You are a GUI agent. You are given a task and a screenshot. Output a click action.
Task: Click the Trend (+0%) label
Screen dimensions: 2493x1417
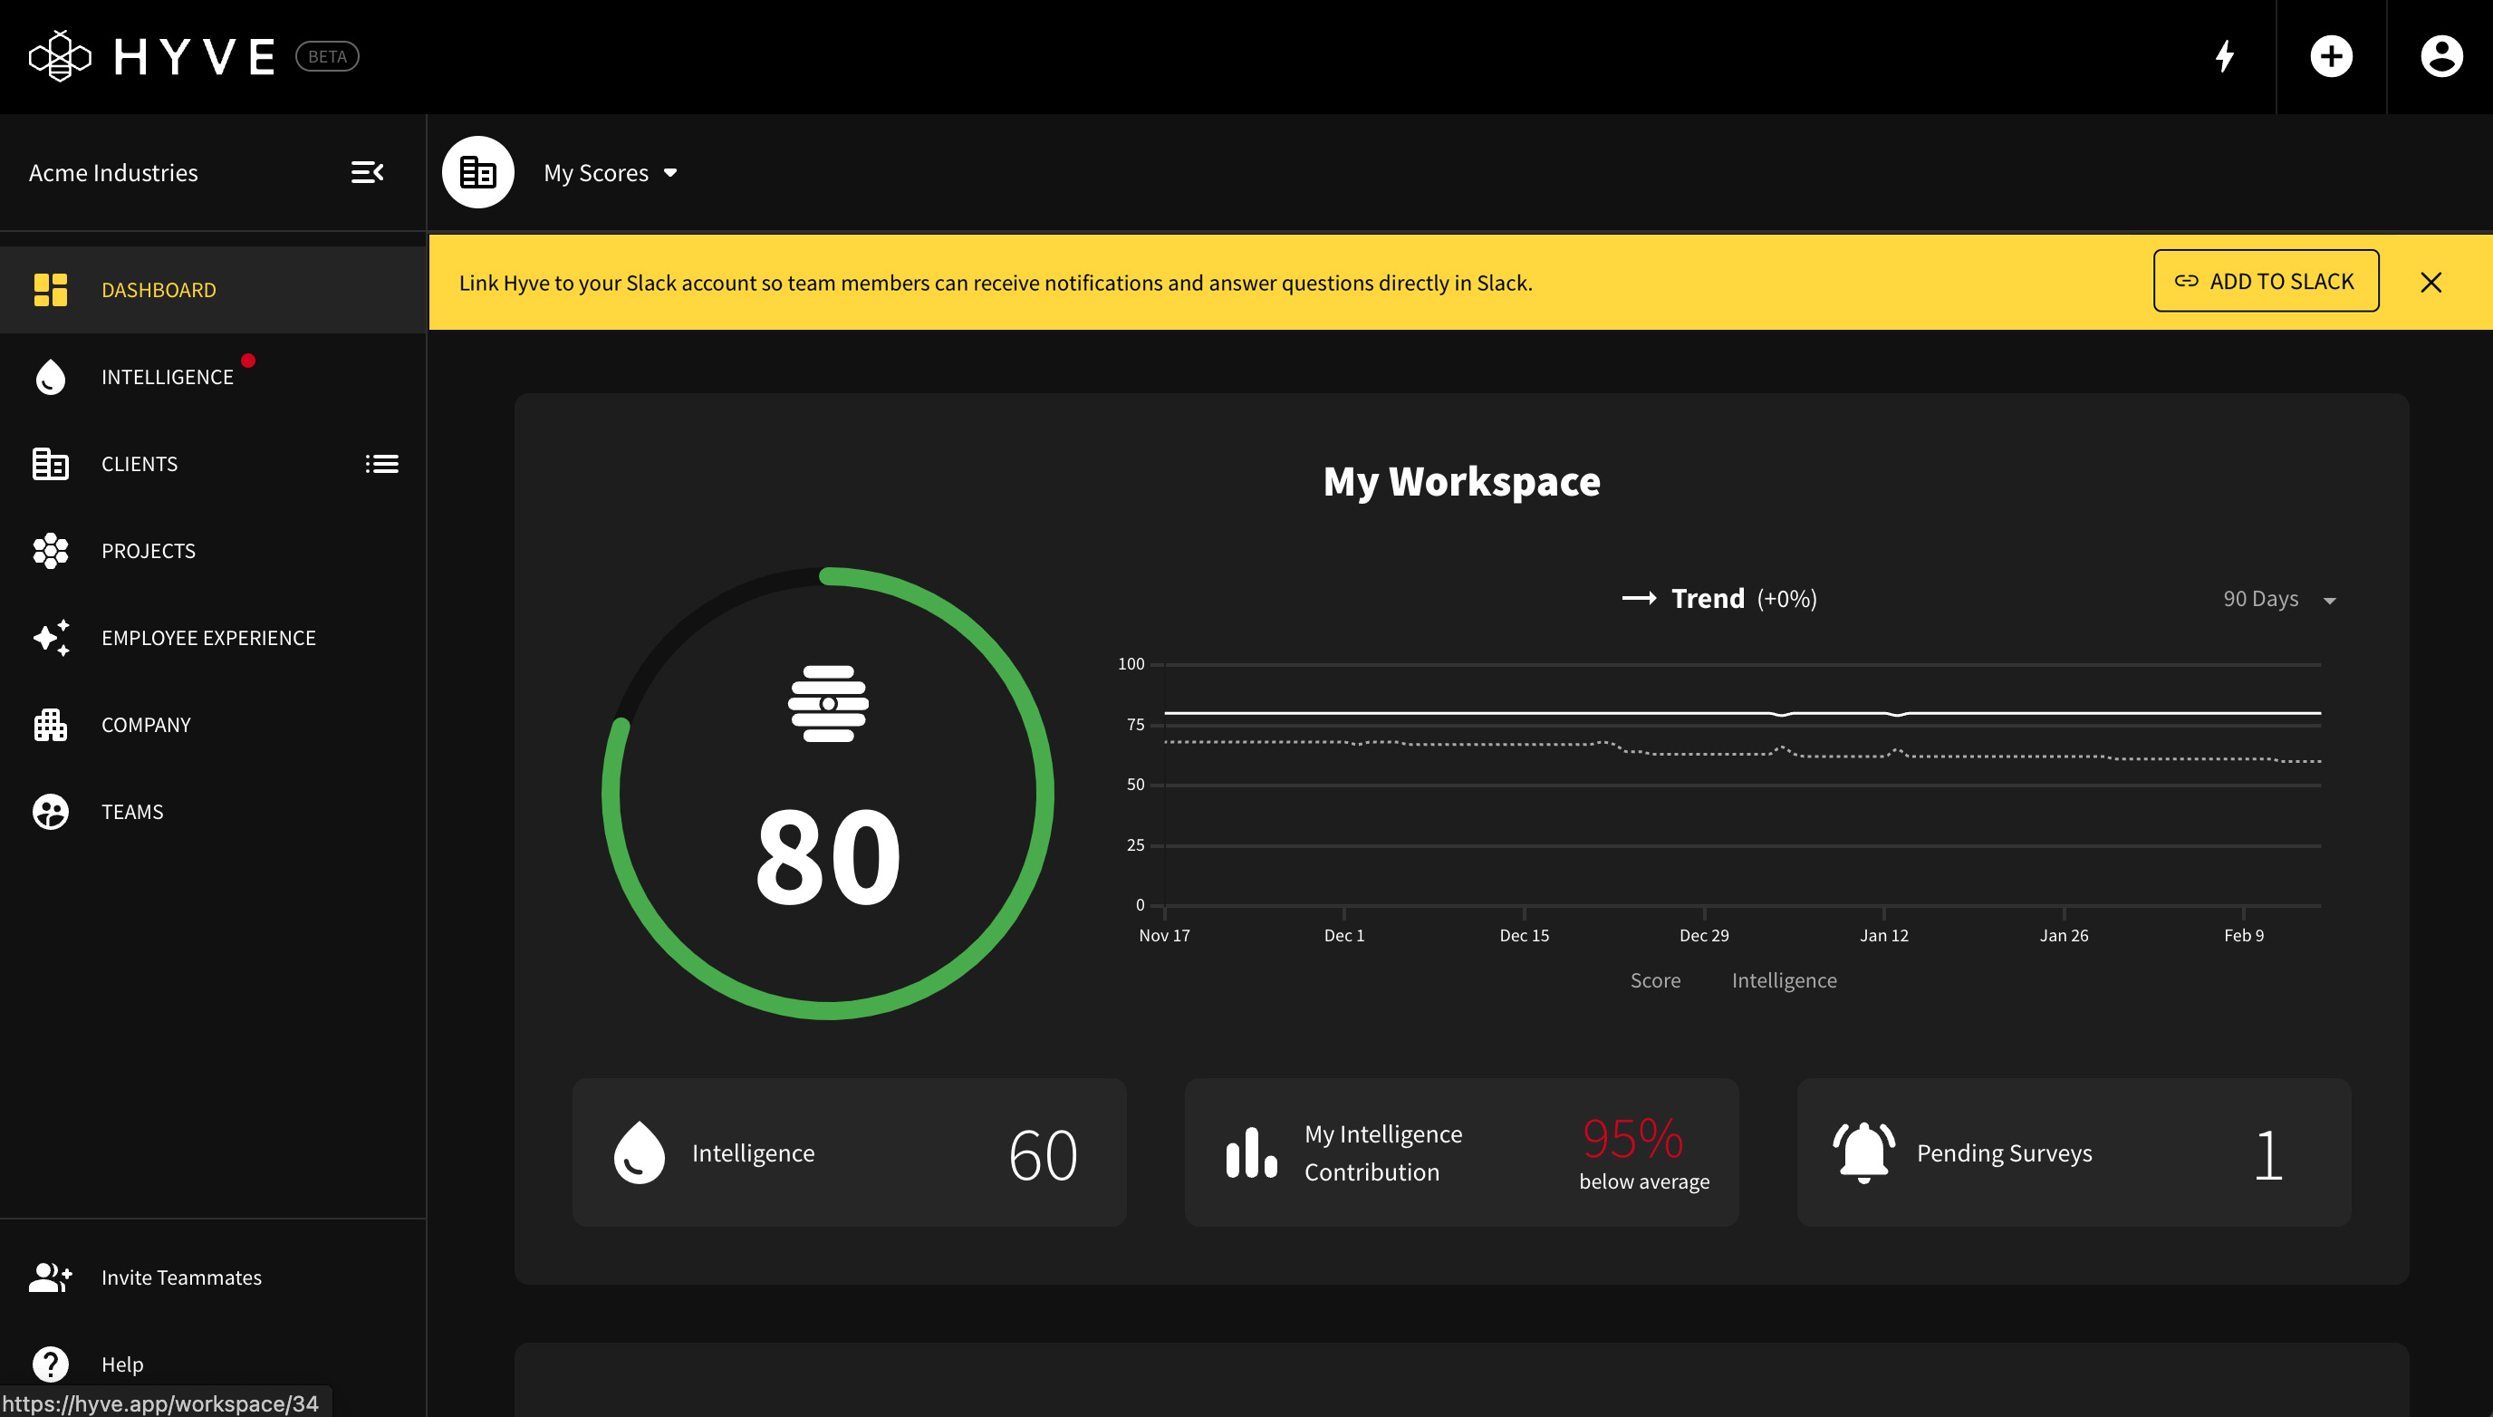1744,598
